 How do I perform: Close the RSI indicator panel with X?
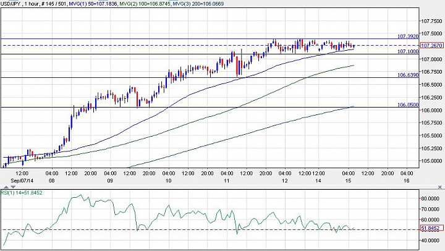point(439,187)
